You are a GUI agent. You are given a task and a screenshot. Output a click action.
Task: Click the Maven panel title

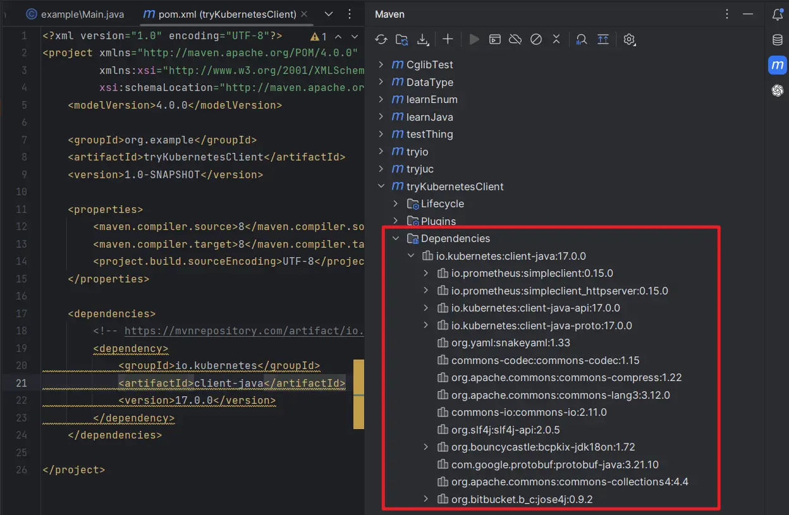389,14
